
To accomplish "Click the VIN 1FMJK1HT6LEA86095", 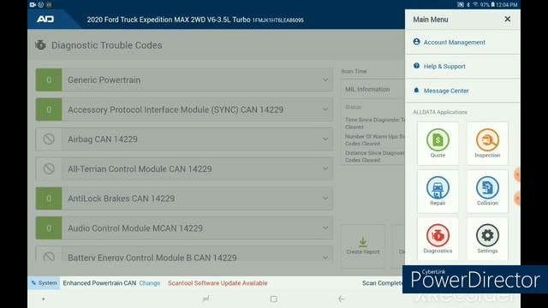I will point(277,21).
